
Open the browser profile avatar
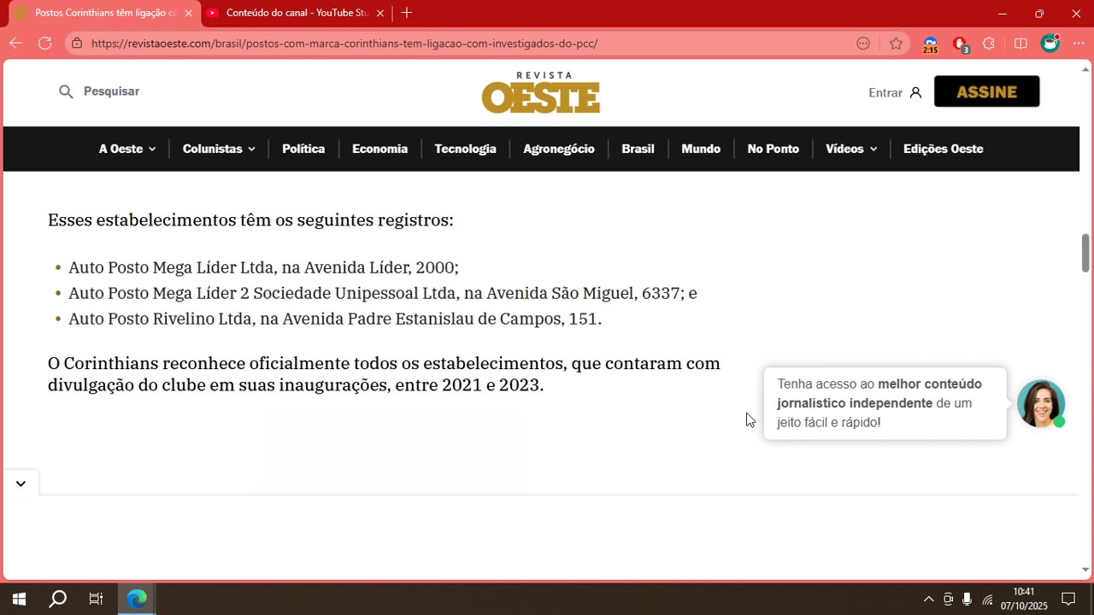(x=1050, y=44)
